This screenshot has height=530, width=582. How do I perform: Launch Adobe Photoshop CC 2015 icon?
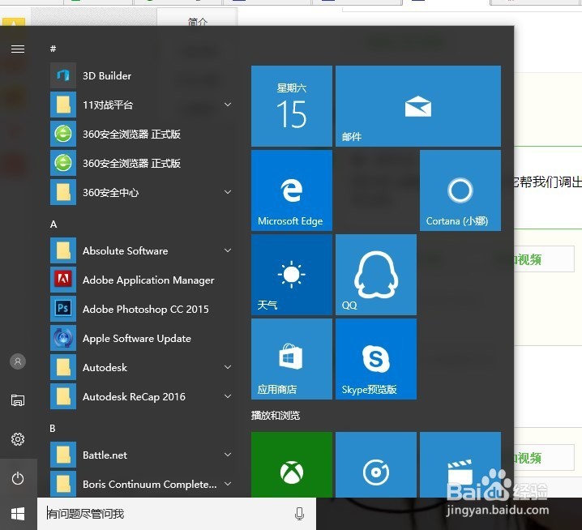pos(63,309)
